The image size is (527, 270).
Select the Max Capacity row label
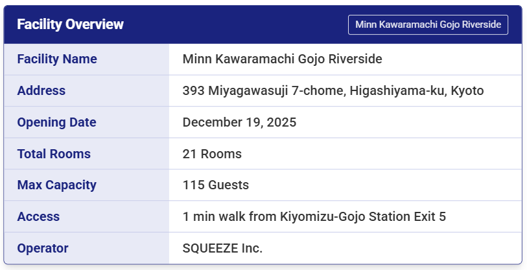(x=56, y=185)
